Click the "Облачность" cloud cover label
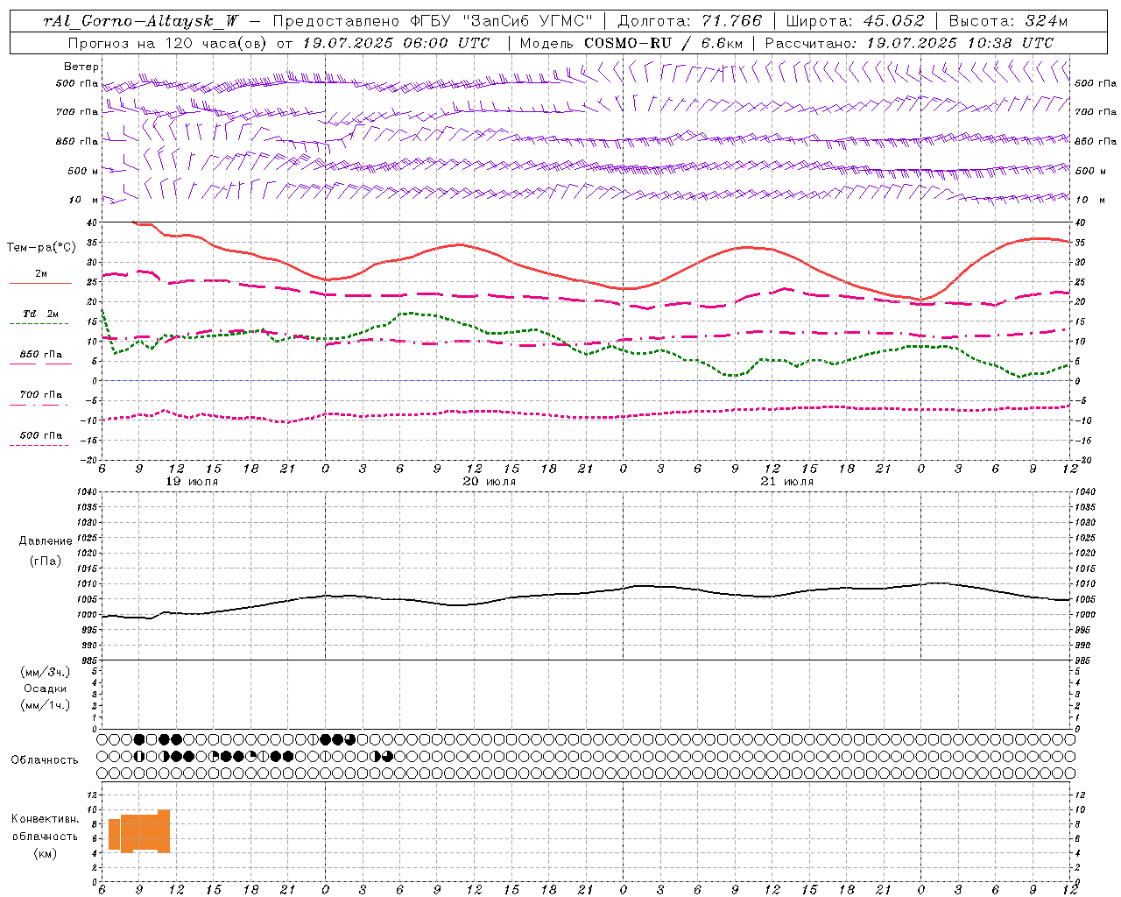Screen dimensions: 1121x897 click(x=45, y=760)
